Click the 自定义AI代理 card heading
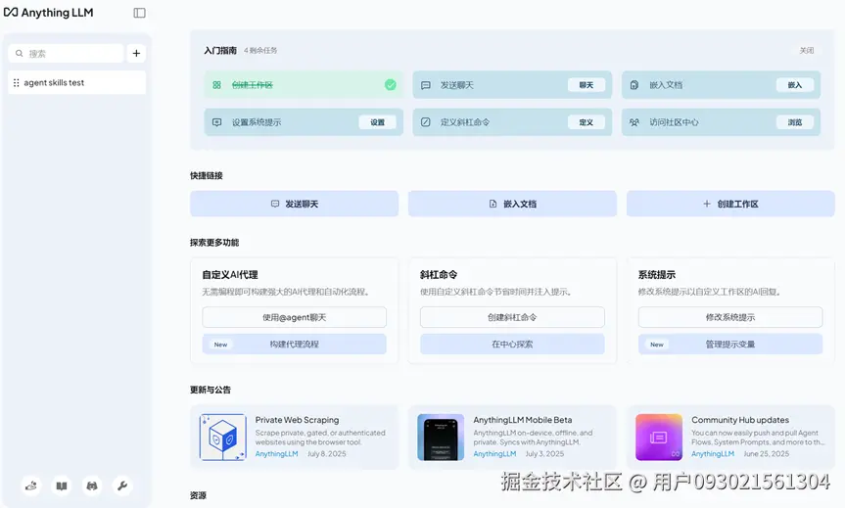845x508 pixels. (230, 275)
